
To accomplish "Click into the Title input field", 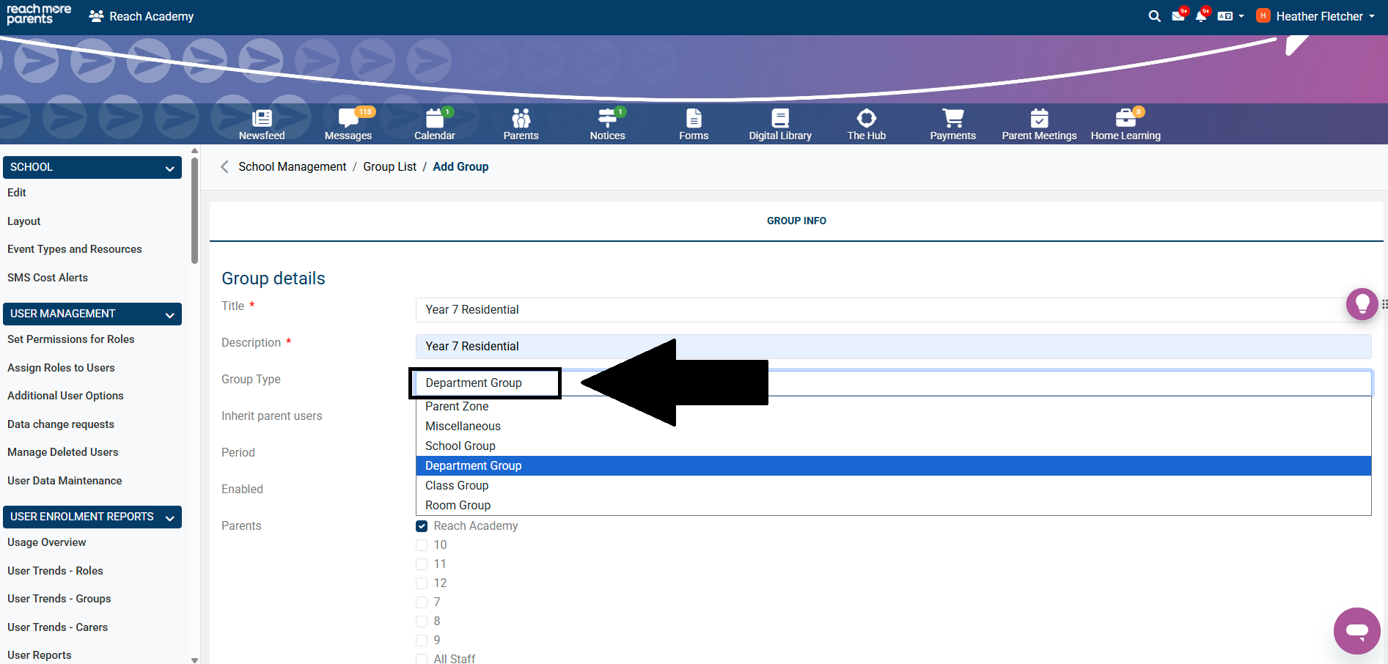I will point(880,310).
